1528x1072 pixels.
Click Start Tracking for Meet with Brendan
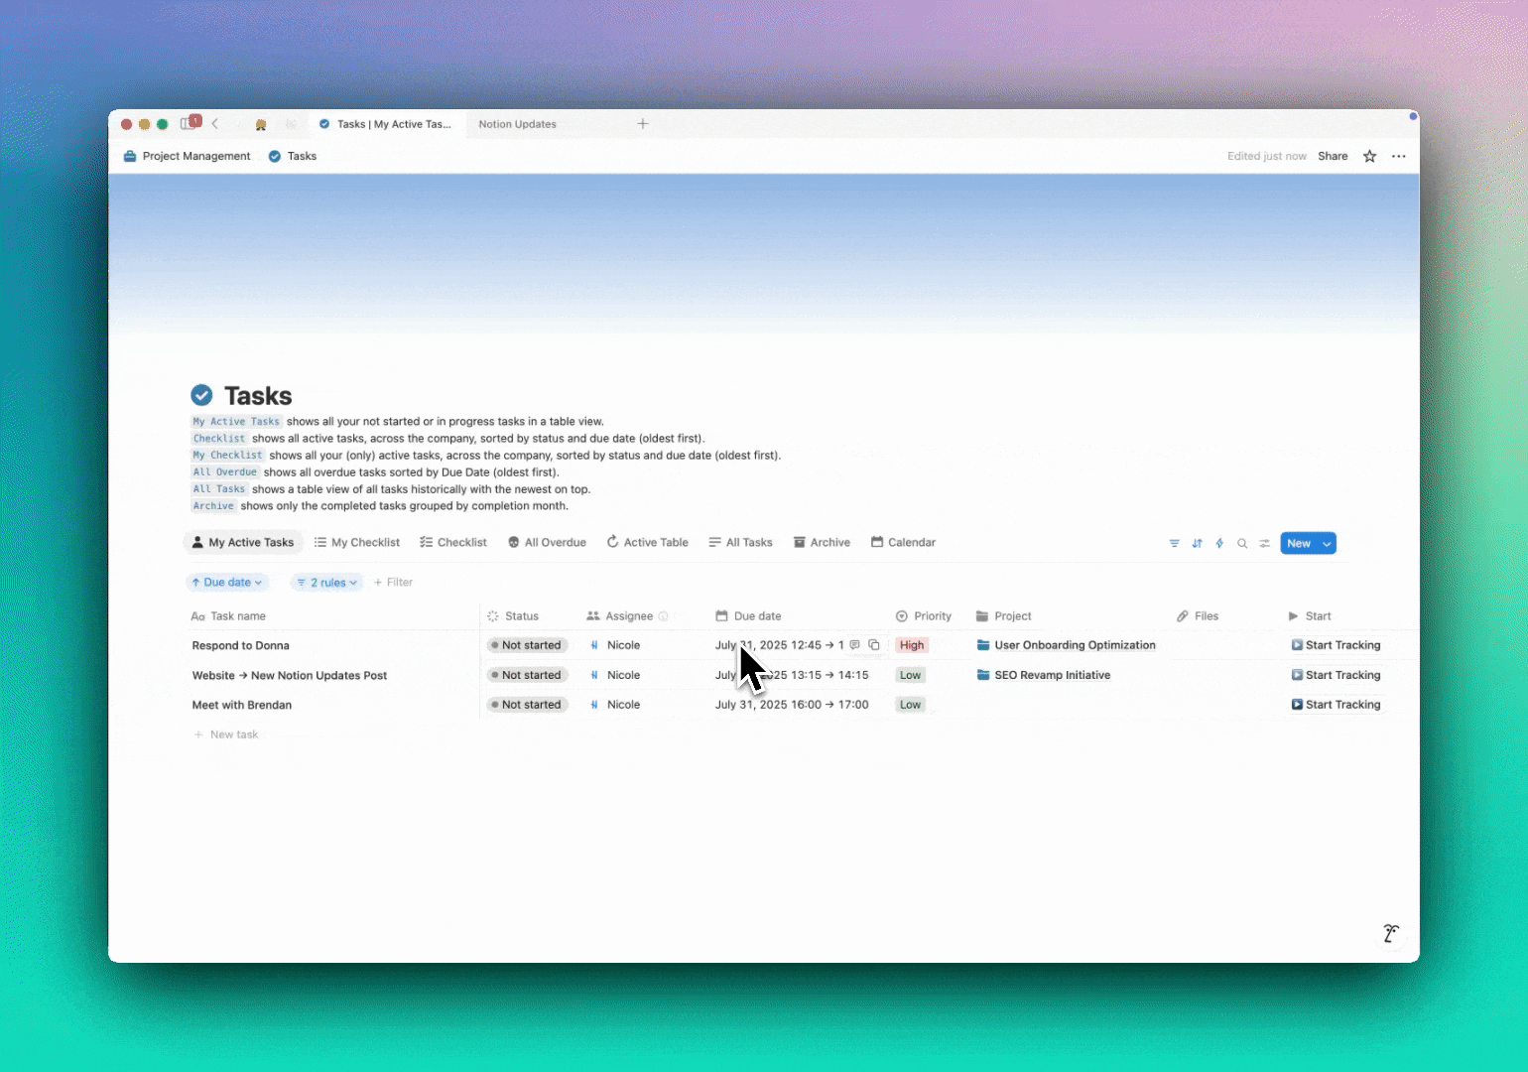click(x=1336, y=705)
